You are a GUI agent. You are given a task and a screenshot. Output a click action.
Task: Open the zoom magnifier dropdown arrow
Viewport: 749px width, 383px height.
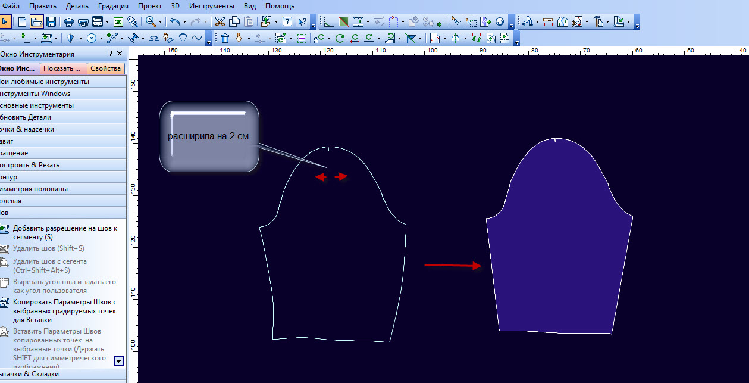161,22
